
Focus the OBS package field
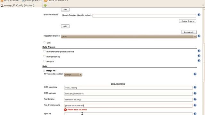click(128, 94)
